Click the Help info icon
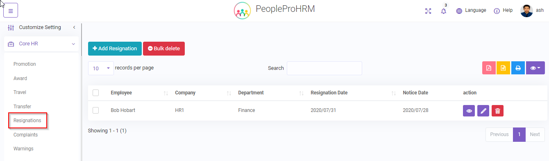The height and width of the screenshot is (161, 549). coord(497,11)
